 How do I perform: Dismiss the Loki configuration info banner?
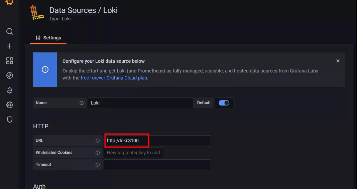pos(338,61)
